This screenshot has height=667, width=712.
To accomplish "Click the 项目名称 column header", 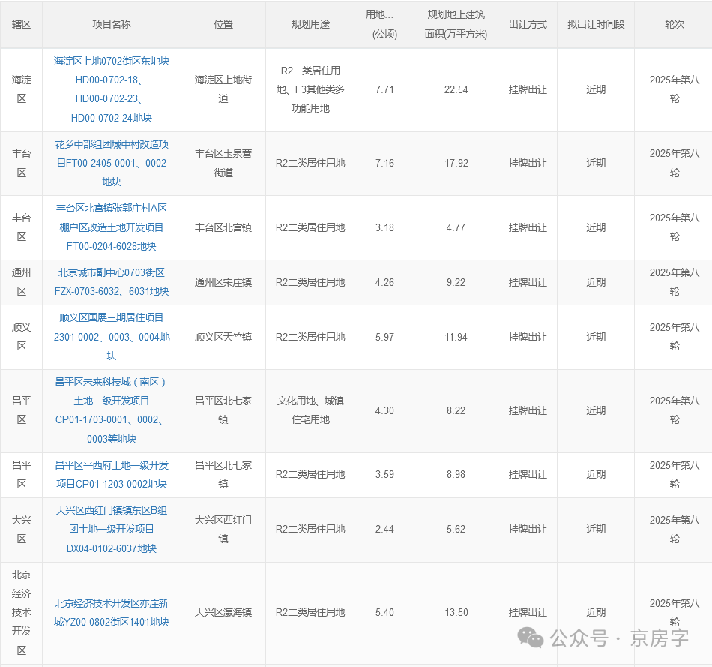I will tap(111, 24).
